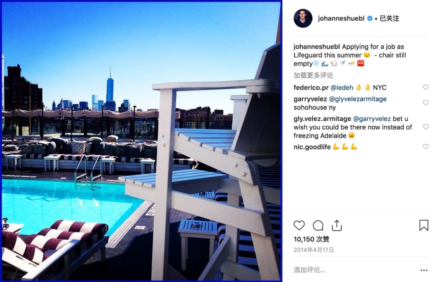This screenshot has height=282, width=432.
Task: Like gly.velez.armitage's comment heart icon
Action: (426, 127)
